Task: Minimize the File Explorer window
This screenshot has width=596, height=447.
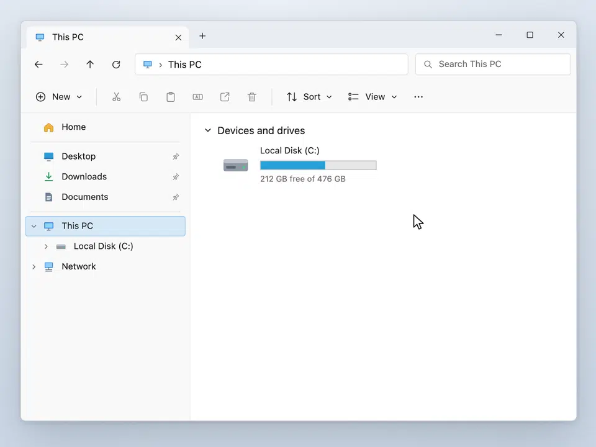Action: (499, 35)
